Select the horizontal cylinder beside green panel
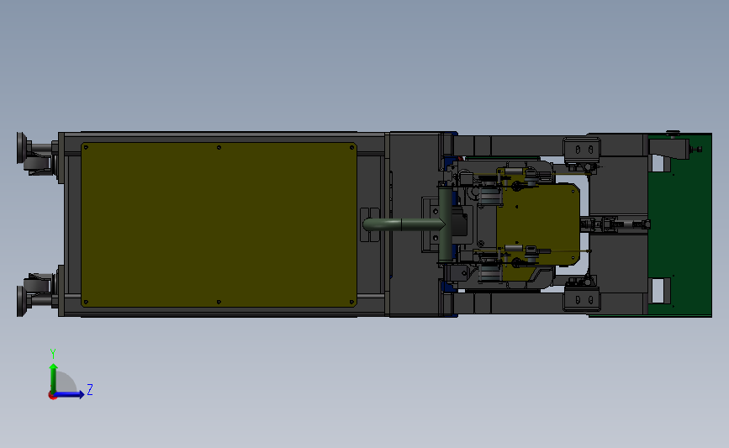Viewport: 729px width, 448px height. [x=615, y=225]
